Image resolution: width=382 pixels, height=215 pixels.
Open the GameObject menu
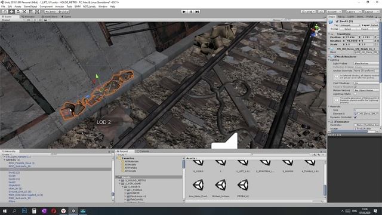(x=30, y=7)
